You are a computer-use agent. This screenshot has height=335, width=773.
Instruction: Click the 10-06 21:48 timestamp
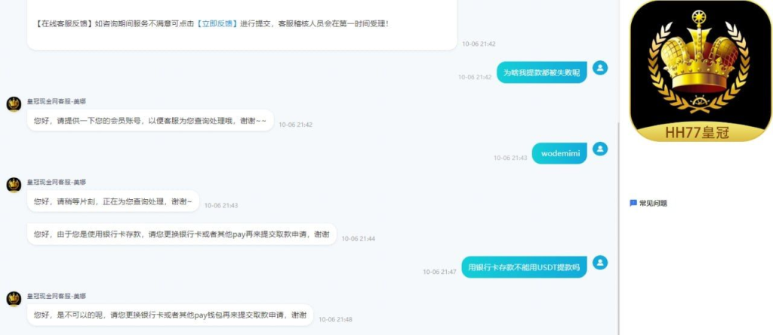[x=335, y=319]
